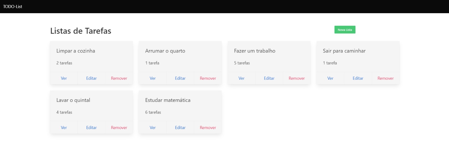449x163 pixels.
Task: Editar the Limpar a cozinha list
Action: pos(91,78)
